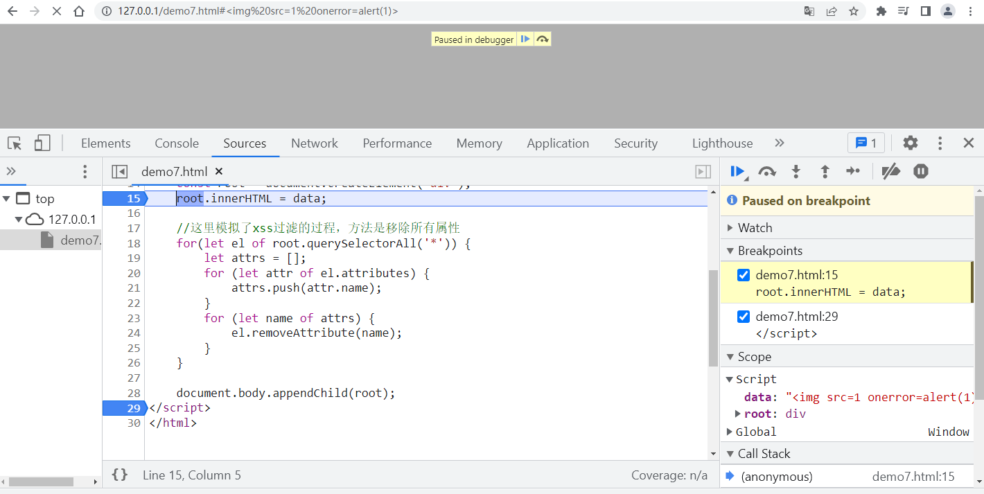
Task: Hide the debugger sidebar
Action: pos(703,171)
